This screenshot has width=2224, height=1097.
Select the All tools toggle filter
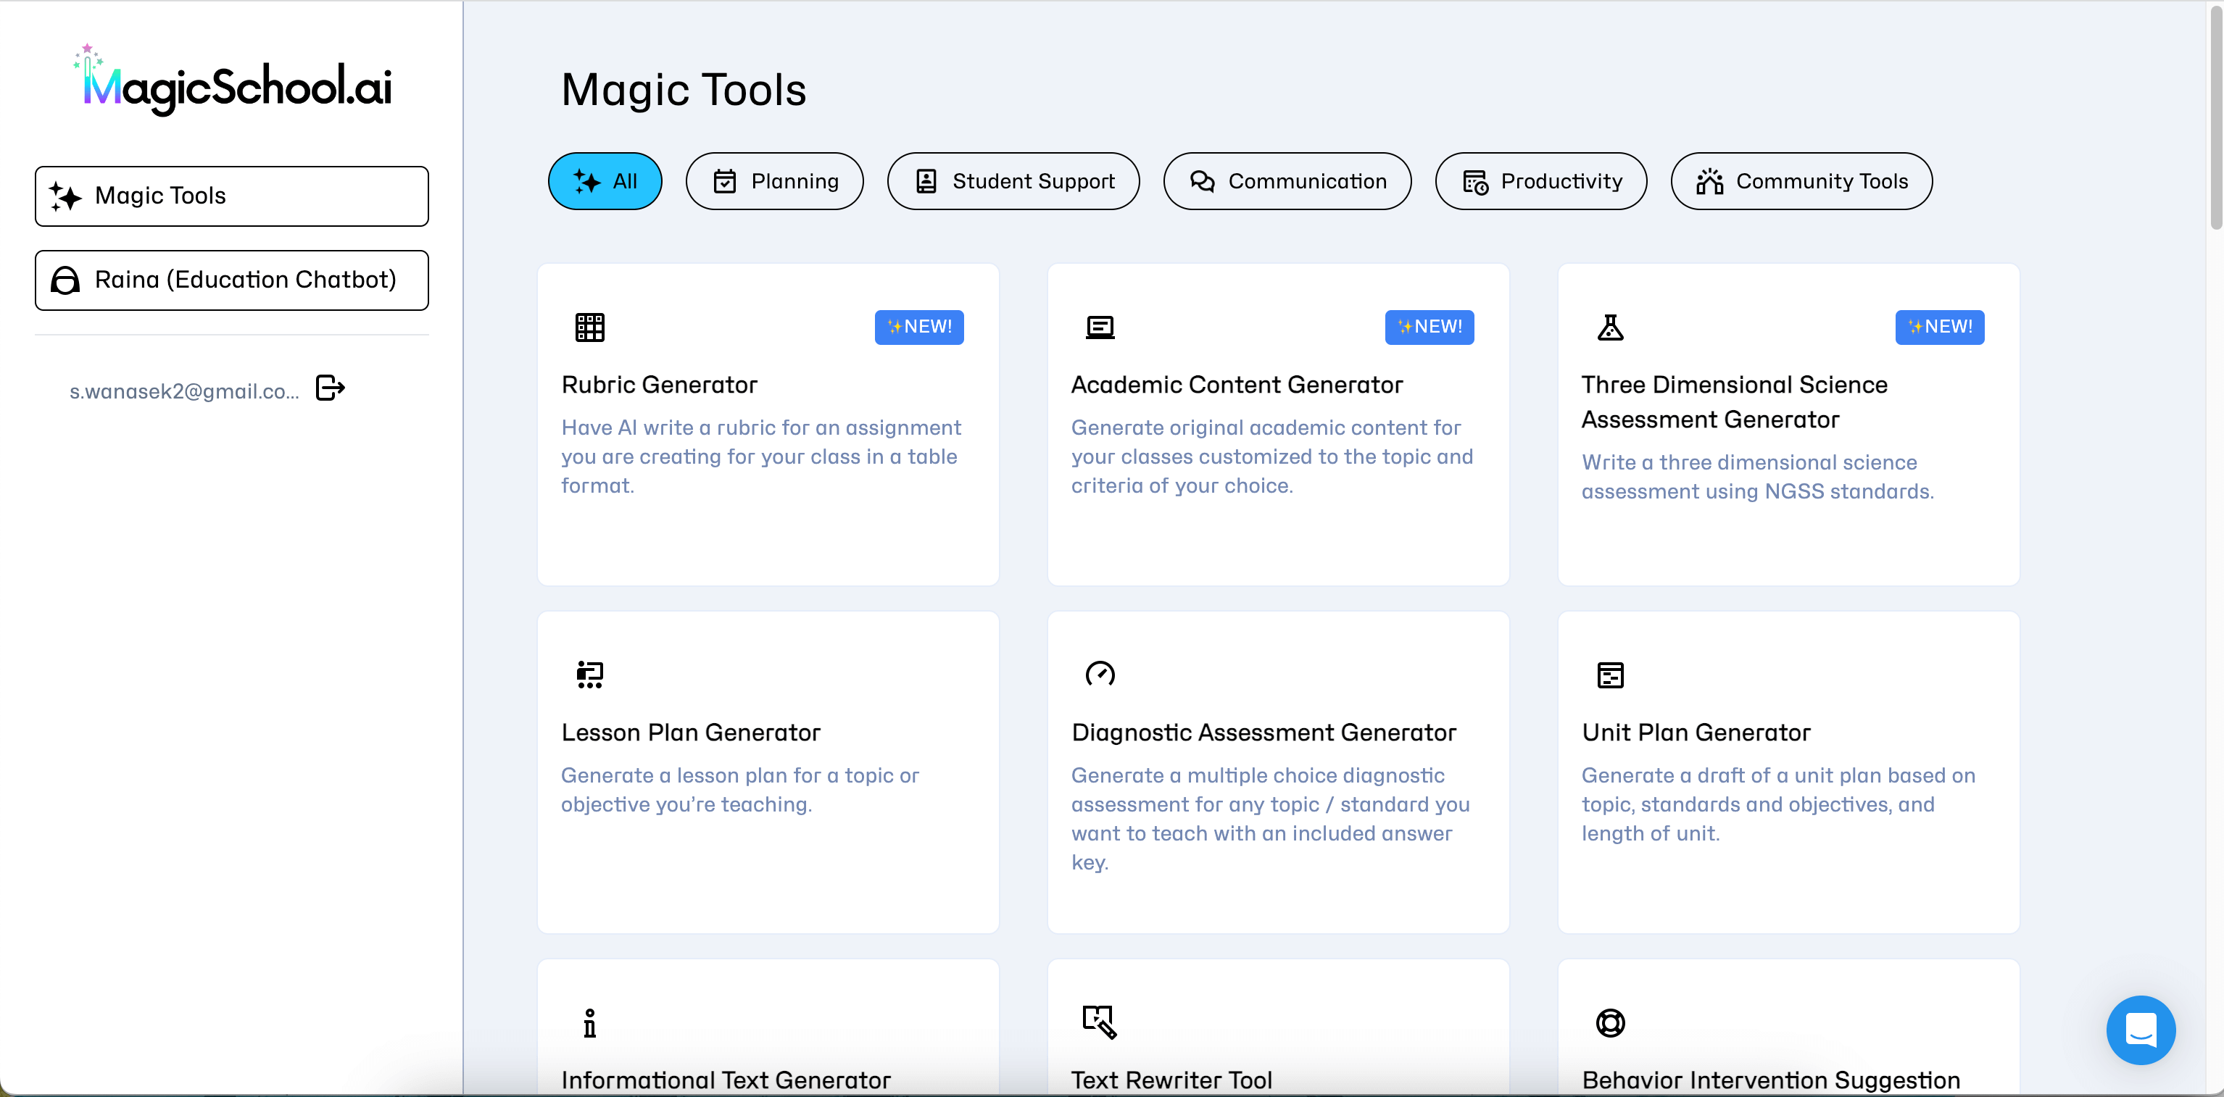603,180
